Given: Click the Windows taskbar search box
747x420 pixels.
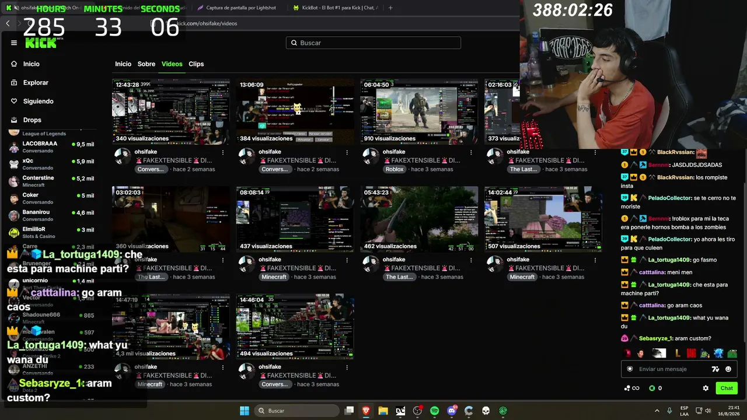Looking at the screenshot, I should (x=298, y=411).
